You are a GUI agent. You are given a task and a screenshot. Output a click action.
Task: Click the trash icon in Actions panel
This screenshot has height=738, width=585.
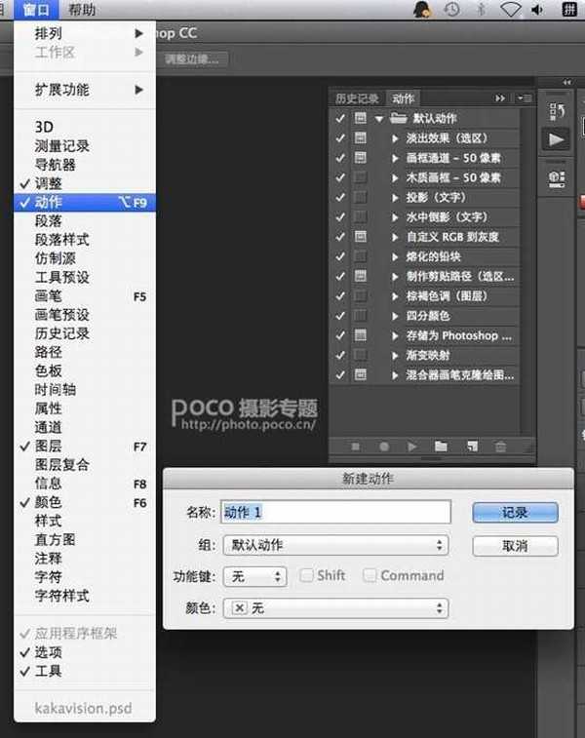click(x=500, y=447)
